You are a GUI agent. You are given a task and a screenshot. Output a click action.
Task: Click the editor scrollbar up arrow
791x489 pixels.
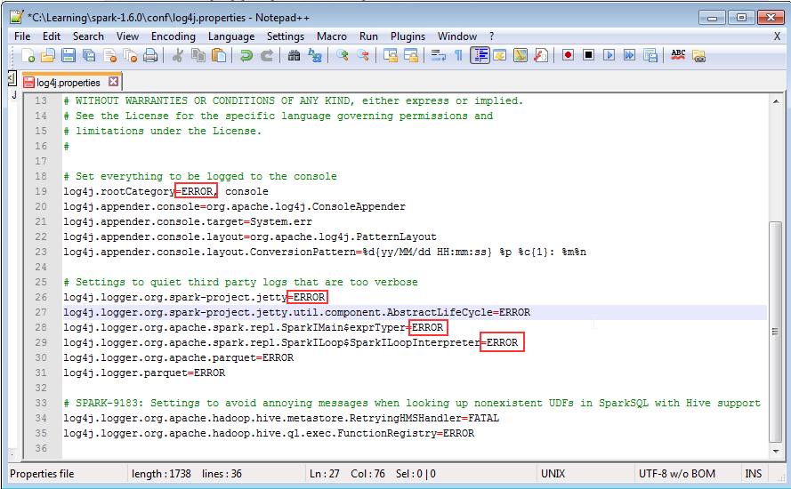(x=776, y=101)
